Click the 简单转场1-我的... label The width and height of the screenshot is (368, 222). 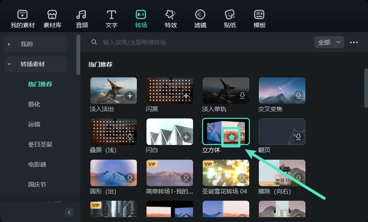coord(169,191)
